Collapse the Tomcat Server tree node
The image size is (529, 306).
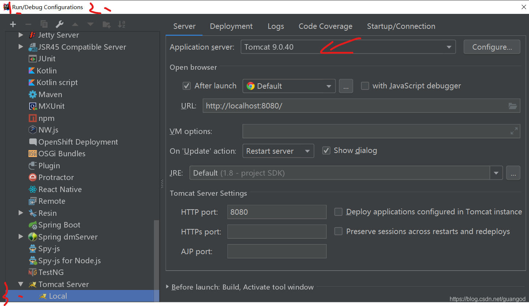21,284
